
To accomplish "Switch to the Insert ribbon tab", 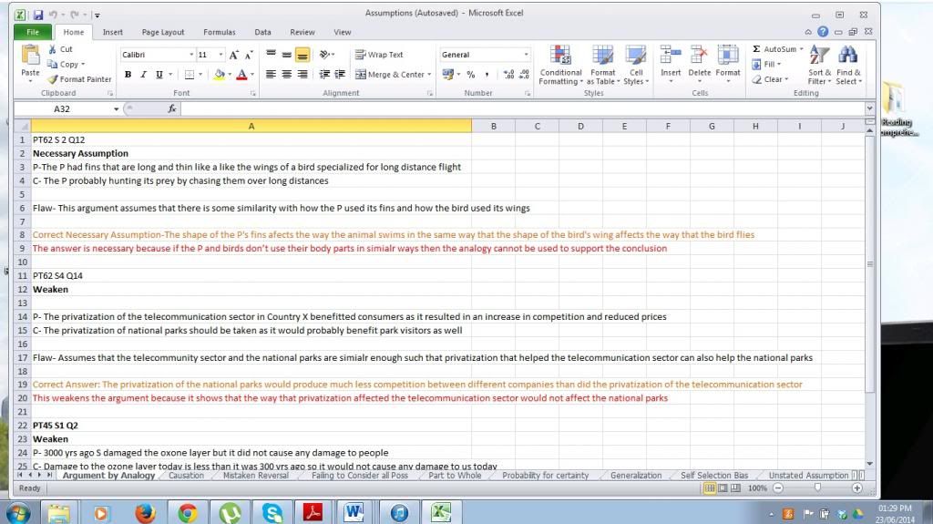I will click(112, 32).
